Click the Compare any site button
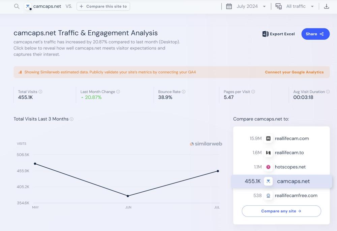Image resolution: width=337 pixels, height=231 pixels. coord(281,211)
